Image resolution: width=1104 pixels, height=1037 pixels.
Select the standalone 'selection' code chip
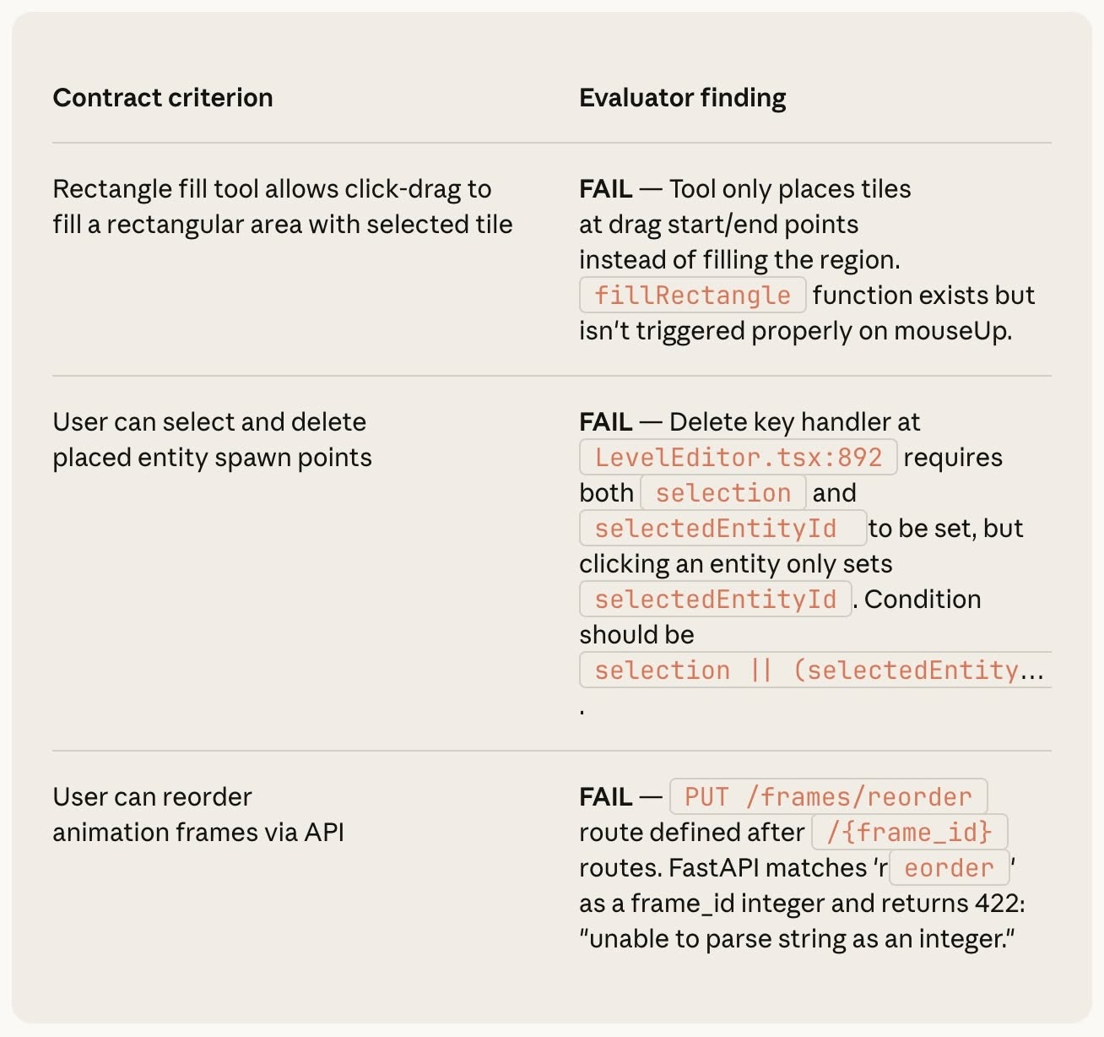pos(723,493)
